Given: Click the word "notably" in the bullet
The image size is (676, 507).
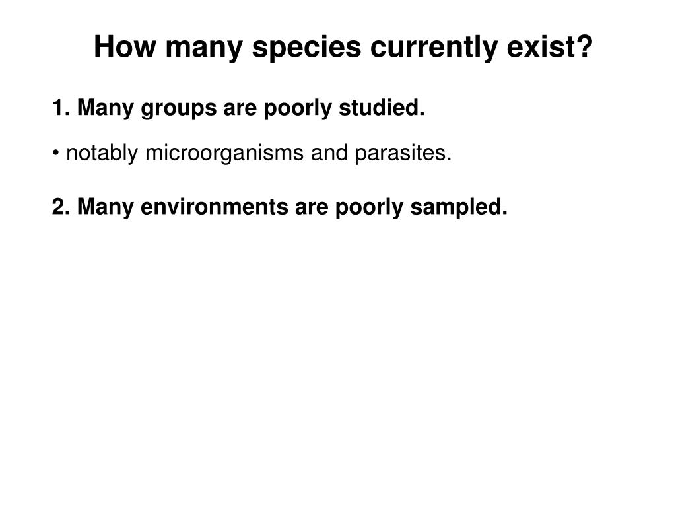Looking at the screenshot, I should (x=102, y=154).
